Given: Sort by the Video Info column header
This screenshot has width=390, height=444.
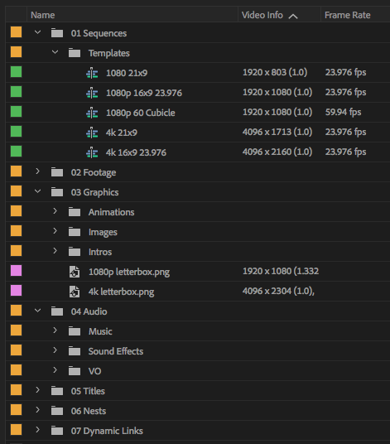Looking at the screenshot, I should click(x=279, y=15).
